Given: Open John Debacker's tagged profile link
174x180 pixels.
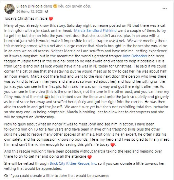Looking at the screenshot, I should pos(135,56).
